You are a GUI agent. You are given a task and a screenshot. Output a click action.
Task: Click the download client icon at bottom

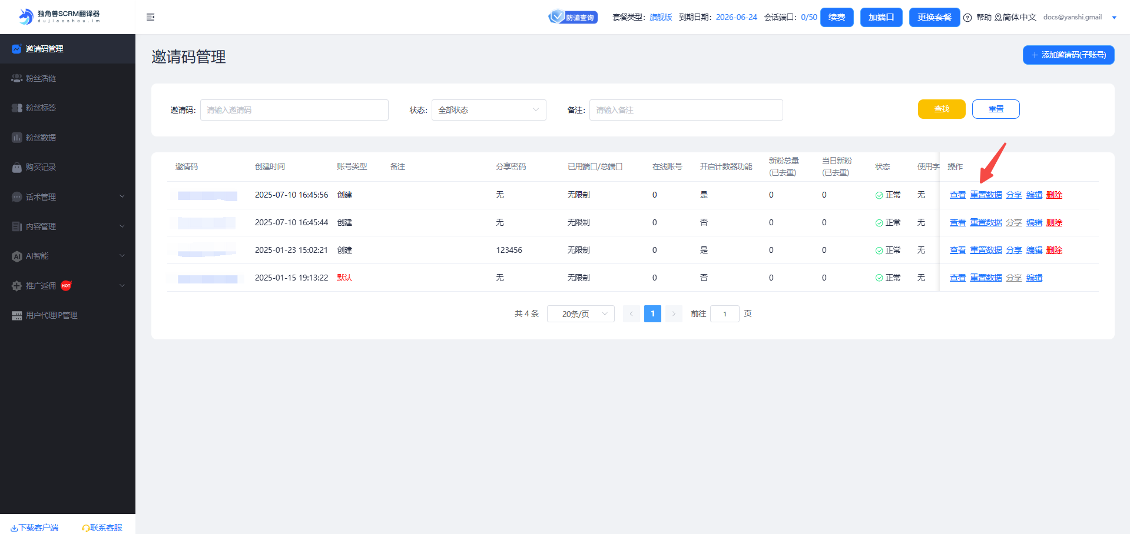(x=14, y=528)
